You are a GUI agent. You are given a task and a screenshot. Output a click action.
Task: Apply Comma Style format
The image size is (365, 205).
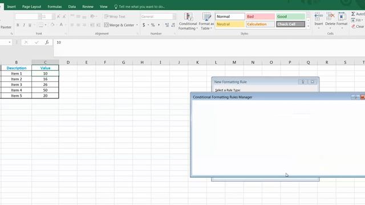coord(159,25)
